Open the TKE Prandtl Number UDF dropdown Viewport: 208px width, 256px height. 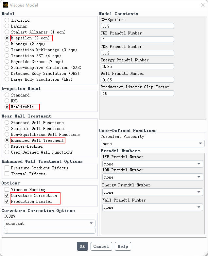click(x=152, y=164)
